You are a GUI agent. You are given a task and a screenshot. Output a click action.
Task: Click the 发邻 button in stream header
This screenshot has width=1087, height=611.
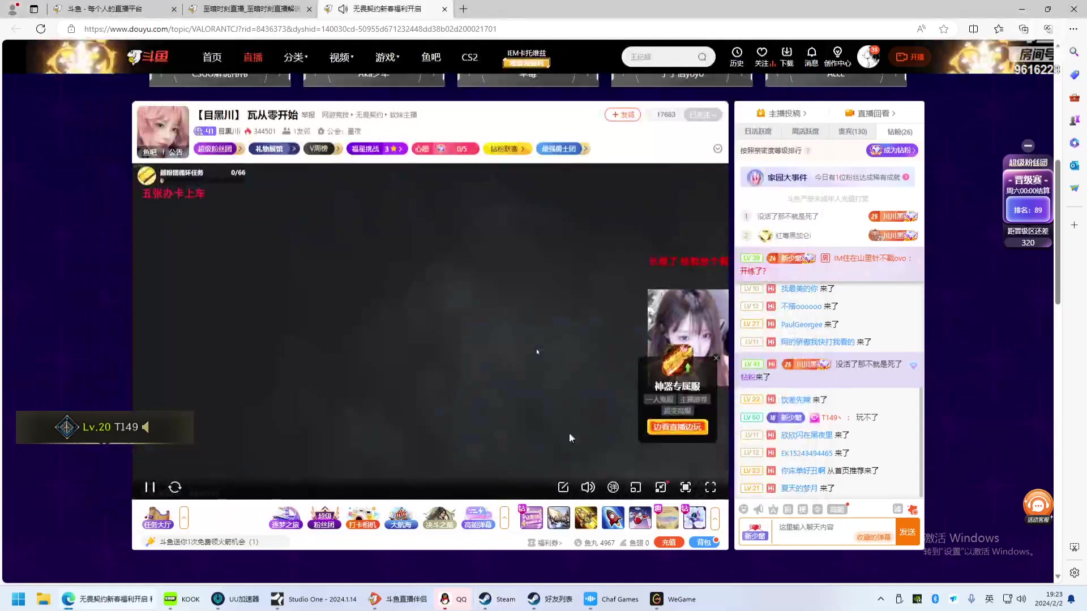623,114
